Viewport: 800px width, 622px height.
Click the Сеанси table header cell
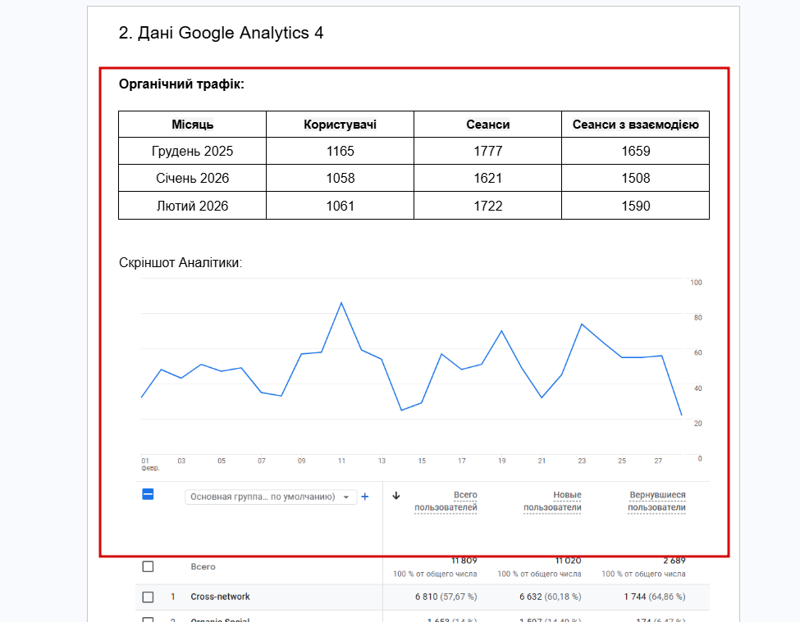point(487,125)
